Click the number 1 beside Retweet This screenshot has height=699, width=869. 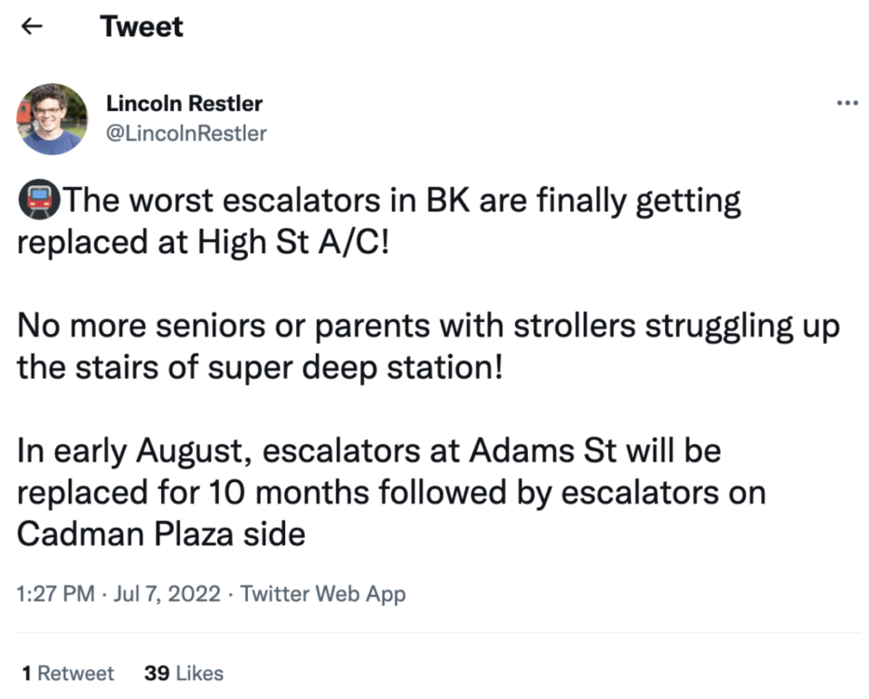click(x=26, y=674)
